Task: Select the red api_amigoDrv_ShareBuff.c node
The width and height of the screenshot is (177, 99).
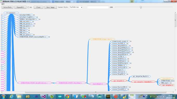Action: [x=143, y=82]
